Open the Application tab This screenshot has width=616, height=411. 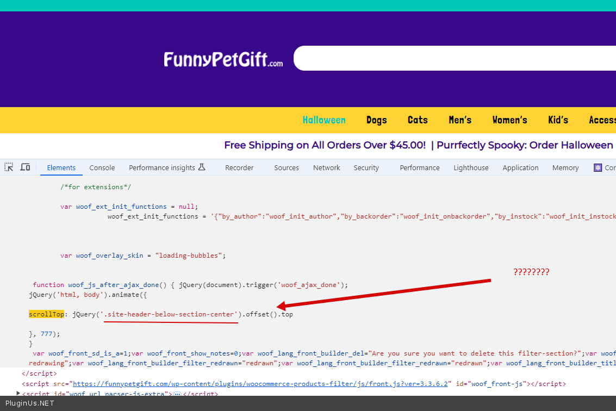520,168
